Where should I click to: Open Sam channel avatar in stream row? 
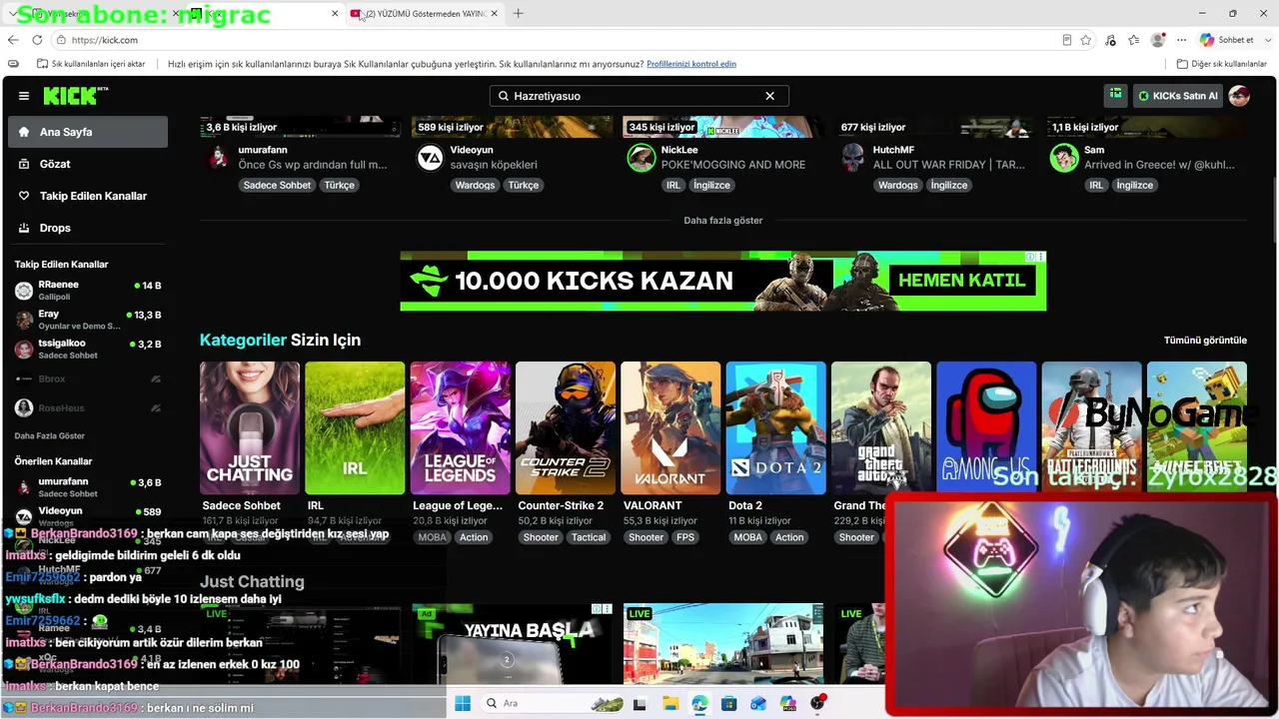pos(1063,158)
